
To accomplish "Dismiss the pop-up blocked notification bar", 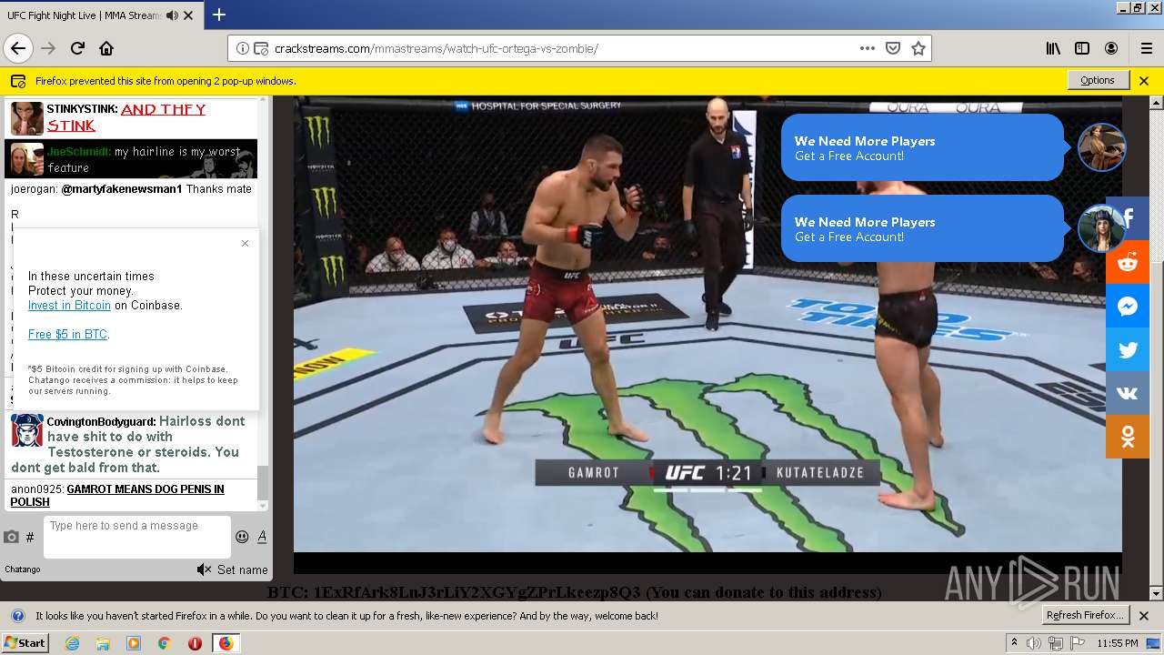I will tap(1144, 80).
